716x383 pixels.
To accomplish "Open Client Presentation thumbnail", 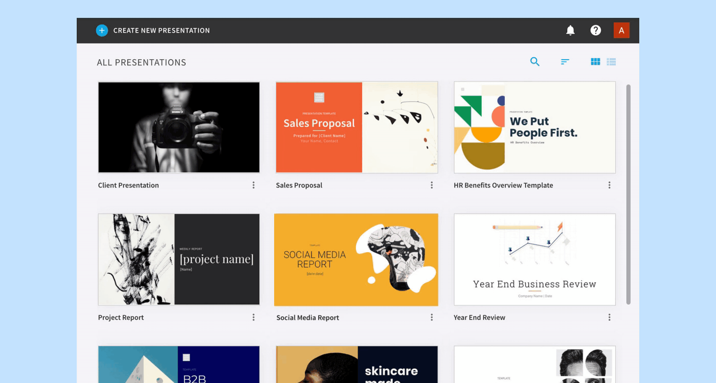I will pyautogui.click(x=179, y=127).
